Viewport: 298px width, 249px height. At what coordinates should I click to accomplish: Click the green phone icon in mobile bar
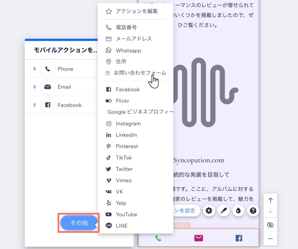pos(158,238)
